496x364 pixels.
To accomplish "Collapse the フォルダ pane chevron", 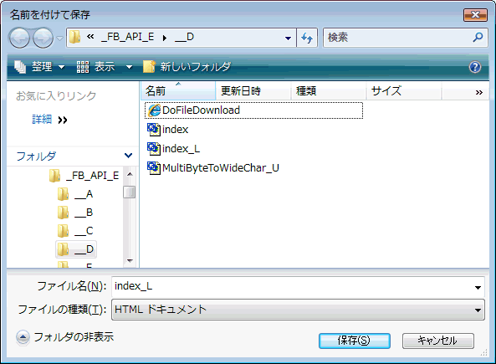I will [128, 156].
